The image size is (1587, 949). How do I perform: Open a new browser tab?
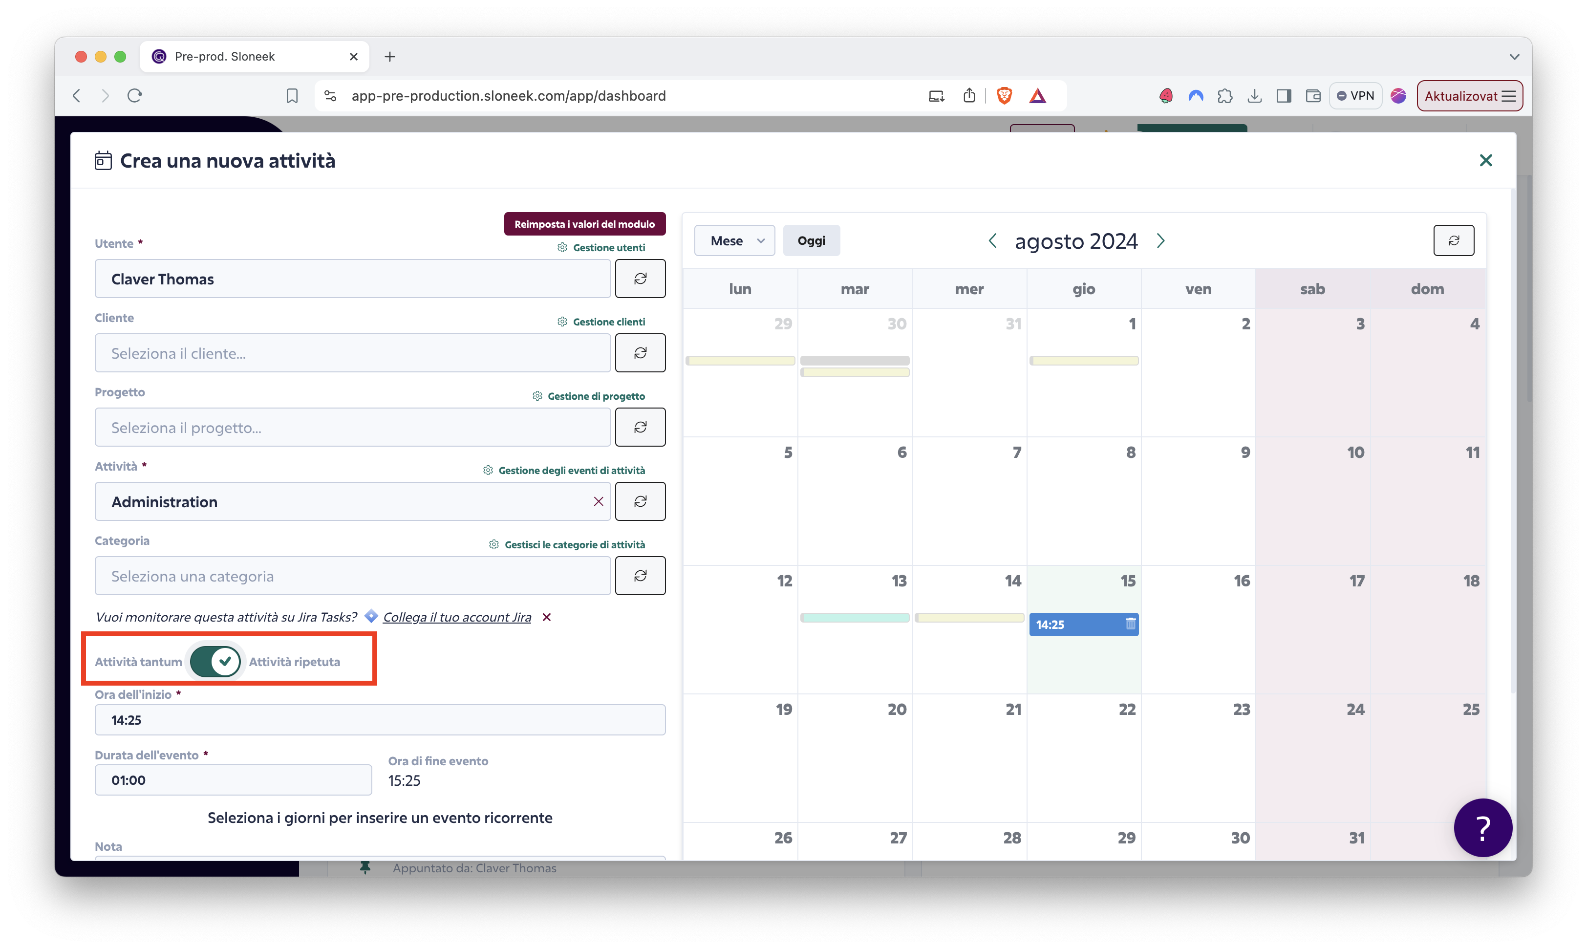pos(389,57)
